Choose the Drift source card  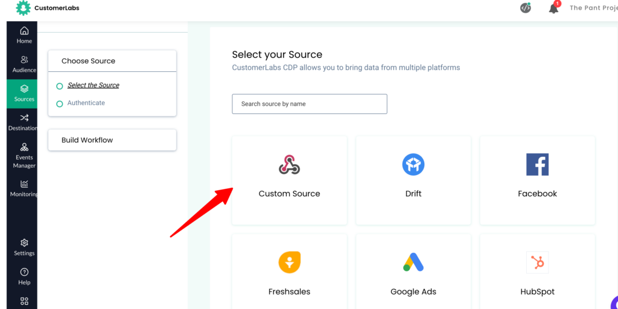413,180
